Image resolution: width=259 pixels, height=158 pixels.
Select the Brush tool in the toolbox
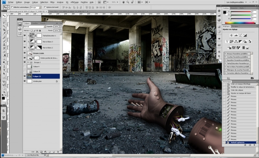point(4,41)
